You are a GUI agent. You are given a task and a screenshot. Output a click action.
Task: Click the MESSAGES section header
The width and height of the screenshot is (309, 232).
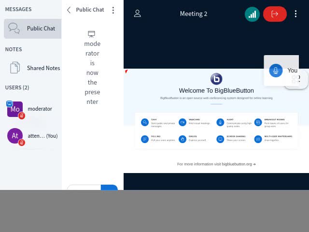18,9
